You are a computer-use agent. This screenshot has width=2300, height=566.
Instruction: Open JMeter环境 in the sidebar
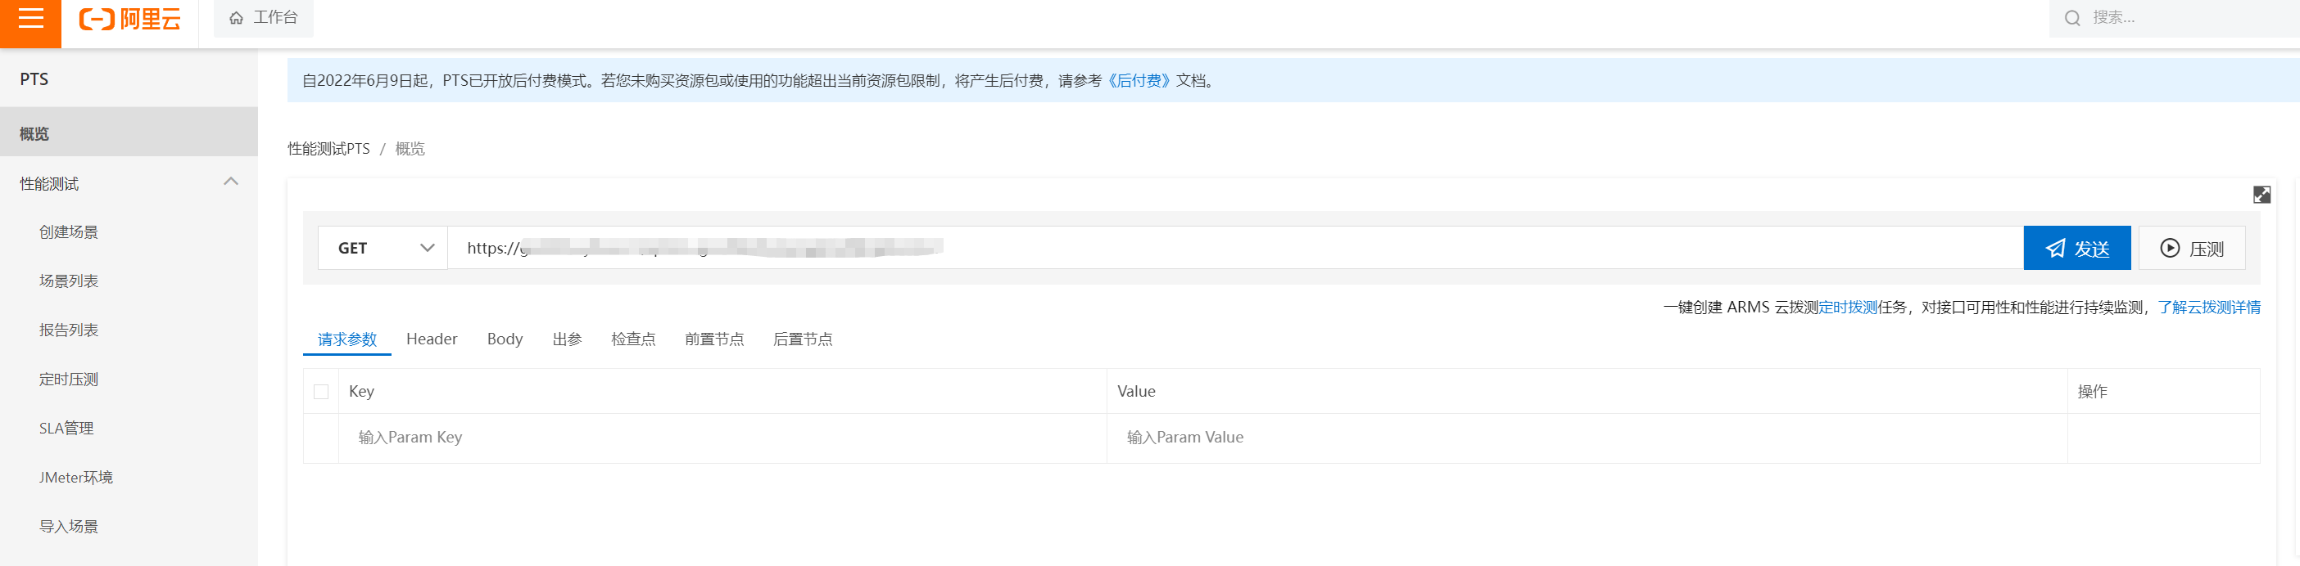(76, 477)
